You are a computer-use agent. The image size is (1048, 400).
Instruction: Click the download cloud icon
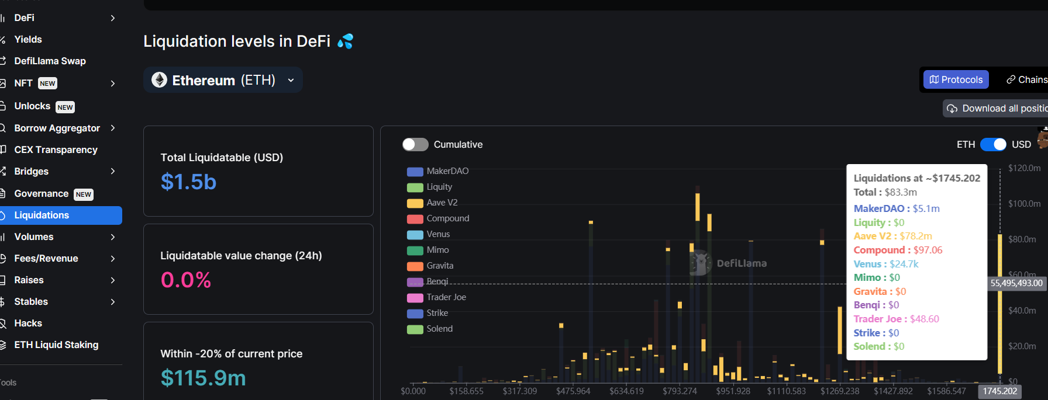952,109
